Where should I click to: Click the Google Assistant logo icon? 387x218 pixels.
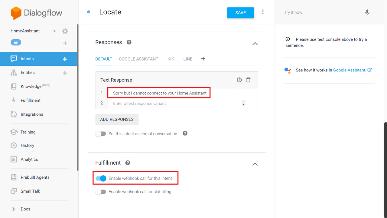[x=288, y=70]
